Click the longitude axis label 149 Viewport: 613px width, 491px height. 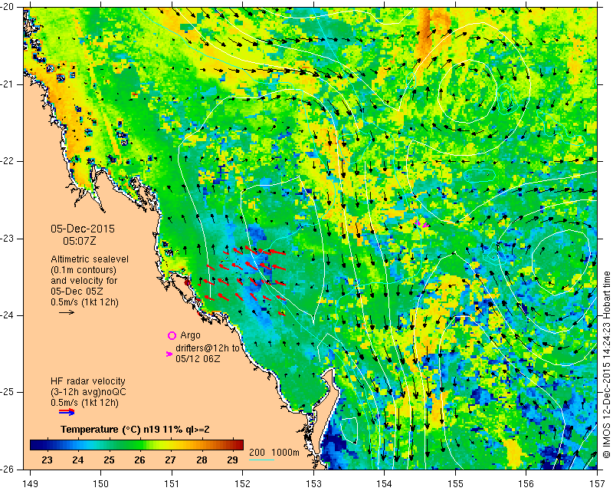pyautogui.click(x=31, y=484)
